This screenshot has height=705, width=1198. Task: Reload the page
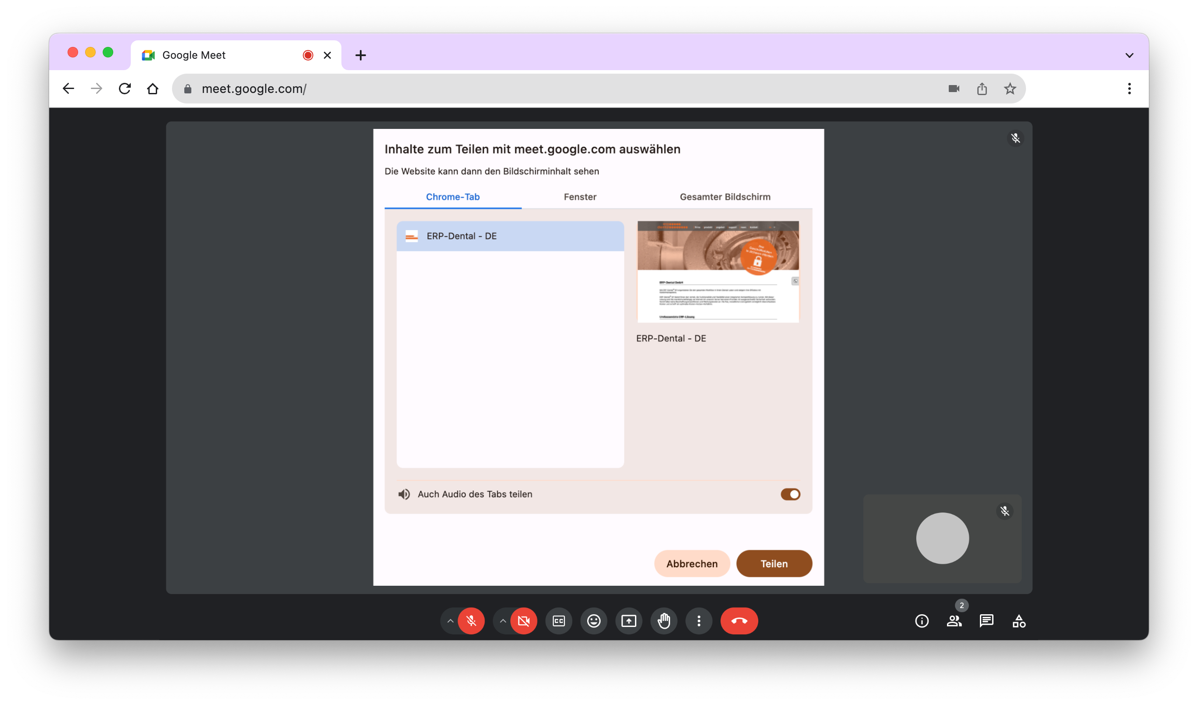coord(125,89)
